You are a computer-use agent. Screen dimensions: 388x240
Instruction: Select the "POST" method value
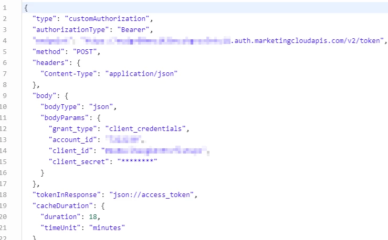click(x=85, y=51)
